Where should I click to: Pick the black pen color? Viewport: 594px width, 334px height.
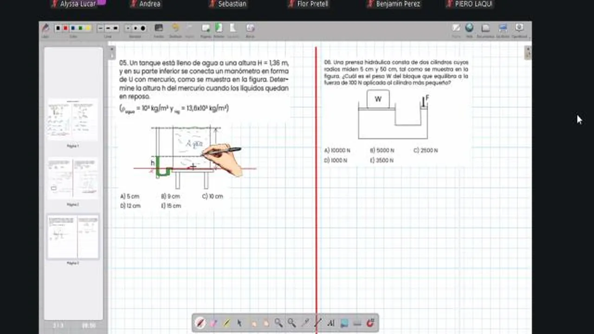point(58,28)
